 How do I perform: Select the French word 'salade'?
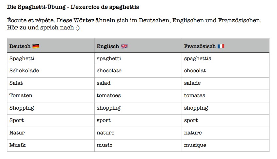pyautogui.click(x=192, y=83)
